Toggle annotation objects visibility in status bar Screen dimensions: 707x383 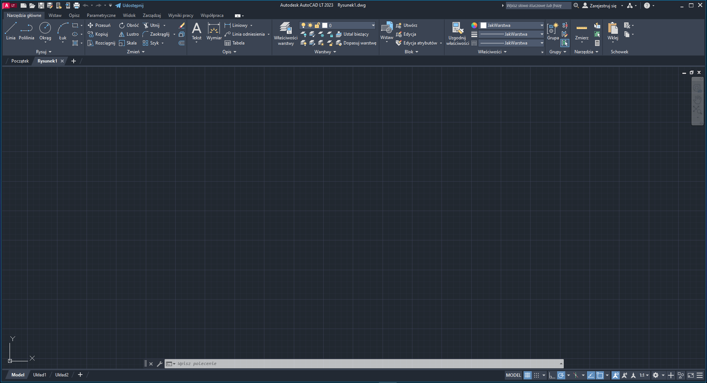click(x=616, y=375)
